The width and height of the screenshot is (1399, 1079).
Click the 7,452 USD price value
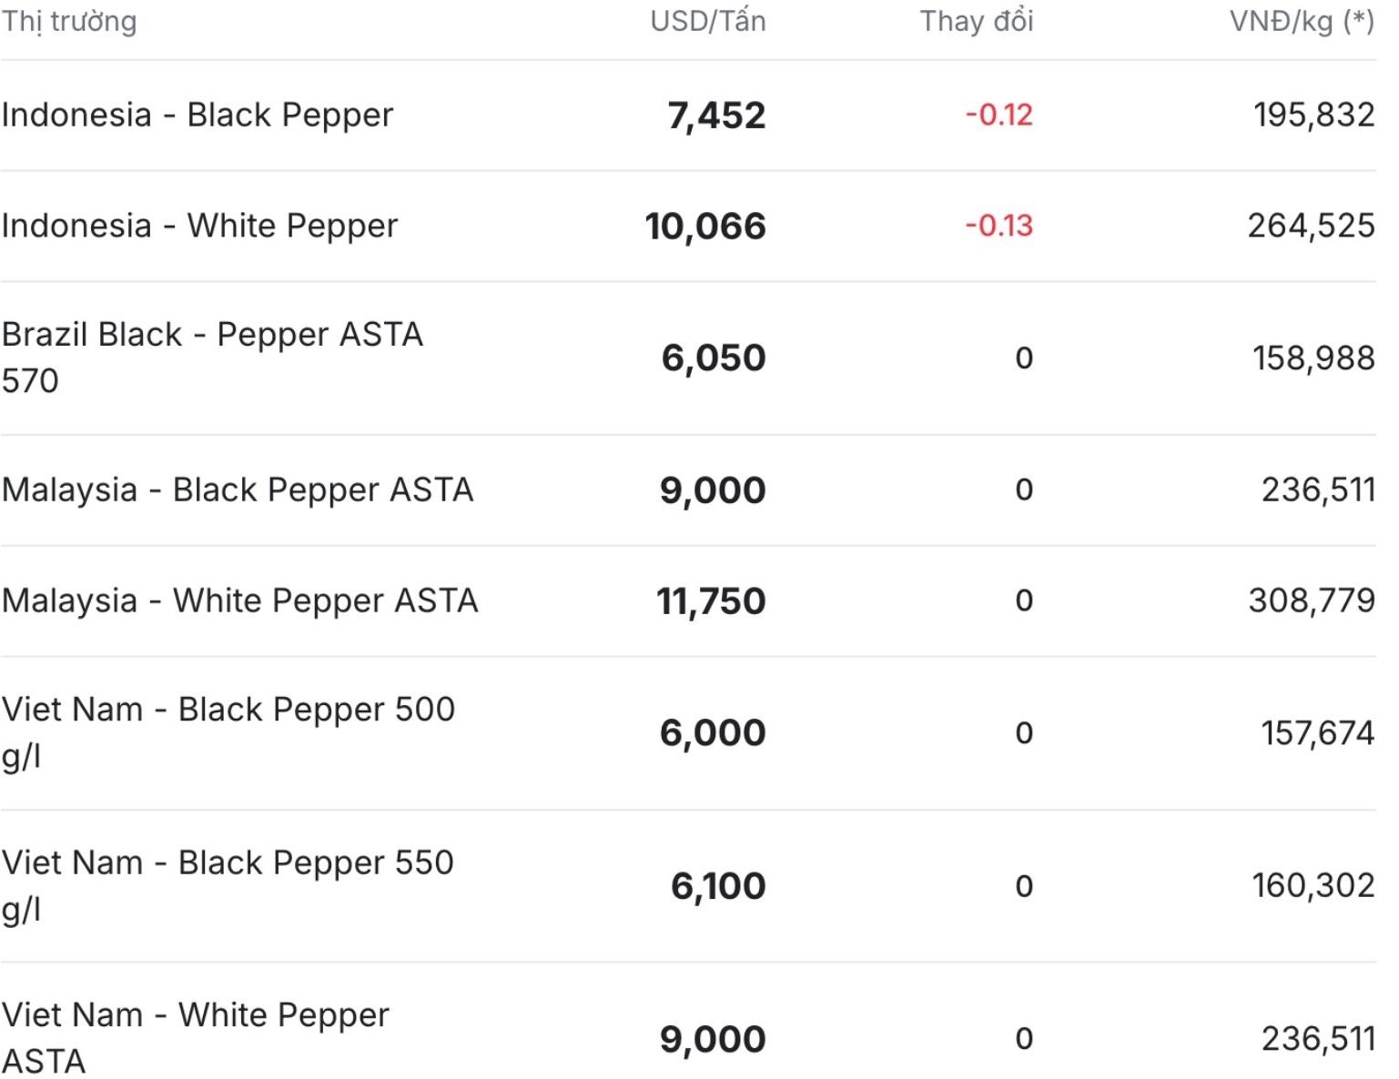716,116
